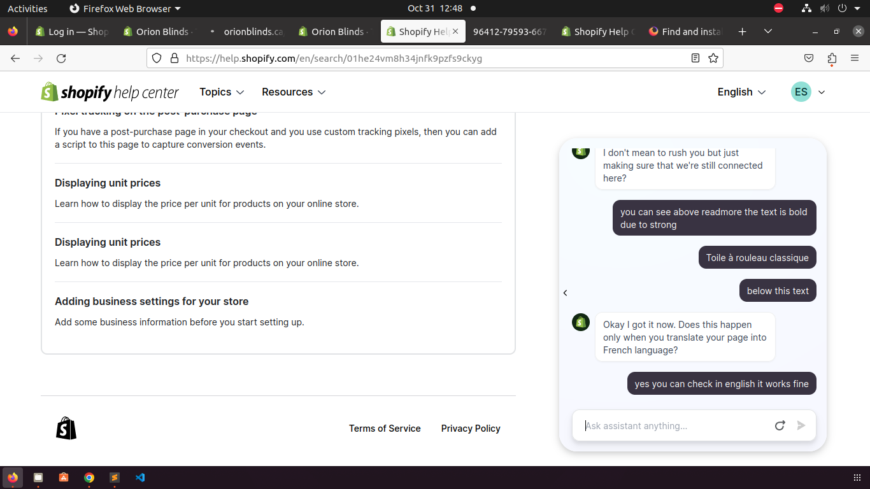
Task: Open Firefox application hamburger menu
Action: pyautogui.click(x=855, y=59)
